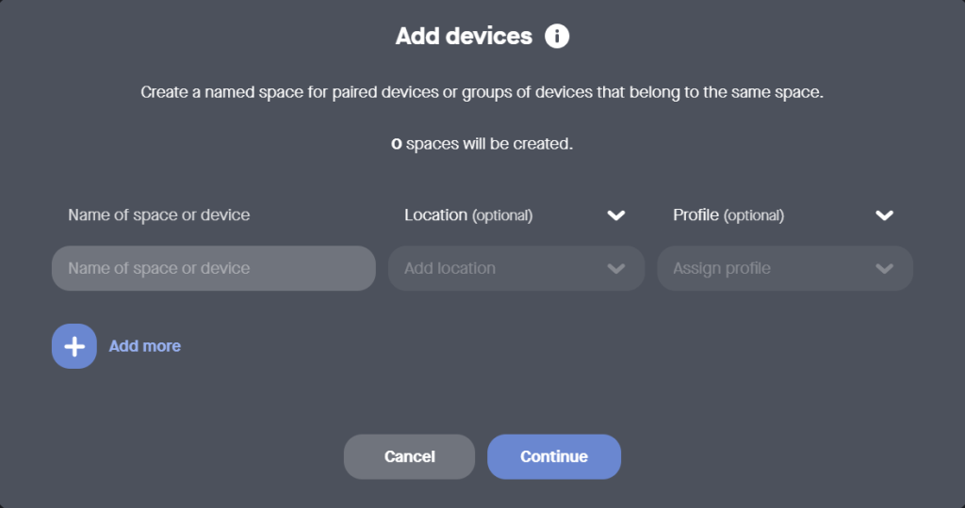Open the Add location dropdown

coord(515,269)
